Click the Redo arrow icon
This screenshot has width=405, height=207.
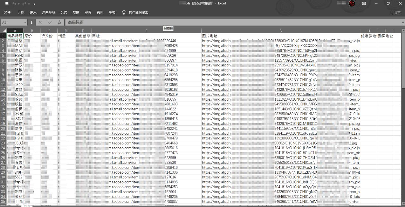click(x=24, y=3)
